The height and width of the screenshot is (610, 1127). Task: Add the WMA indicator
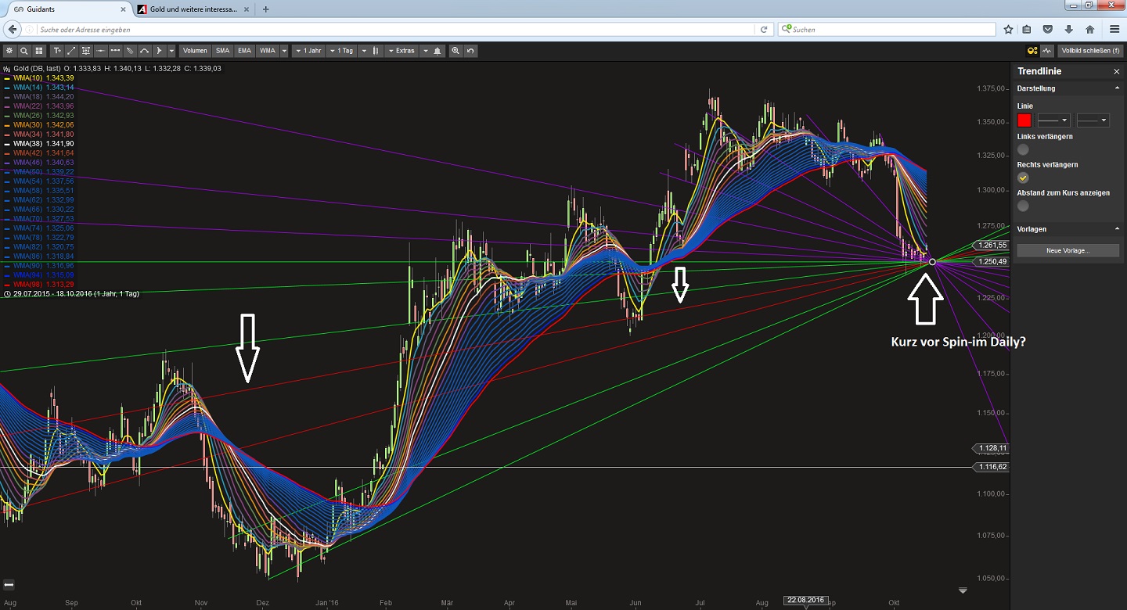click(x=268, y=51)
